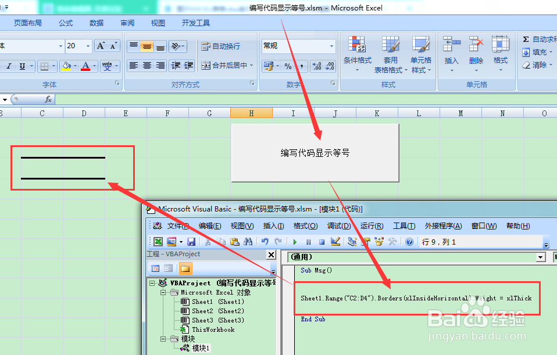Toggle 自动换行 wrap text

point(221,46)
